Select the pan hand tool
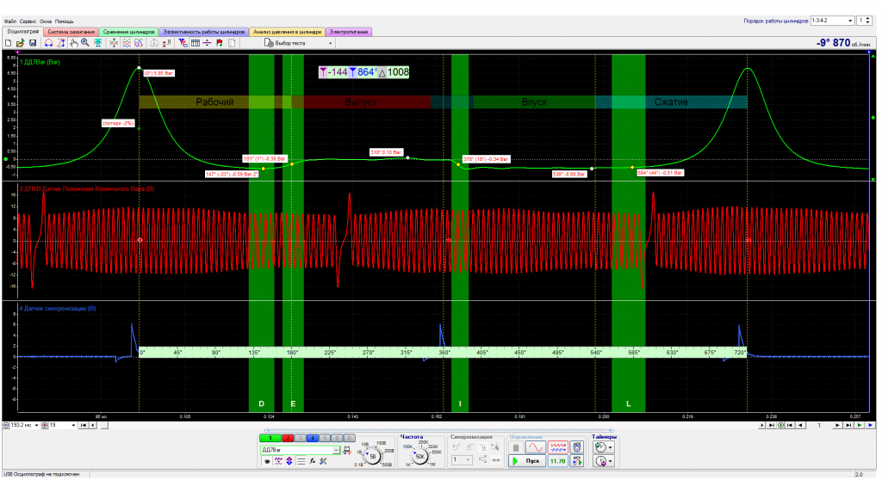 point(74,43)
